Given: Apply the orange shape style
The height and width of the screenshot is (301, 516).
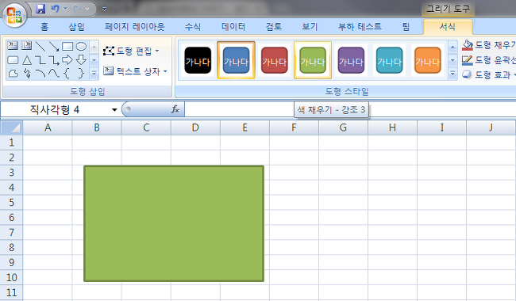Looking at the screenshot, I should 427,60.
